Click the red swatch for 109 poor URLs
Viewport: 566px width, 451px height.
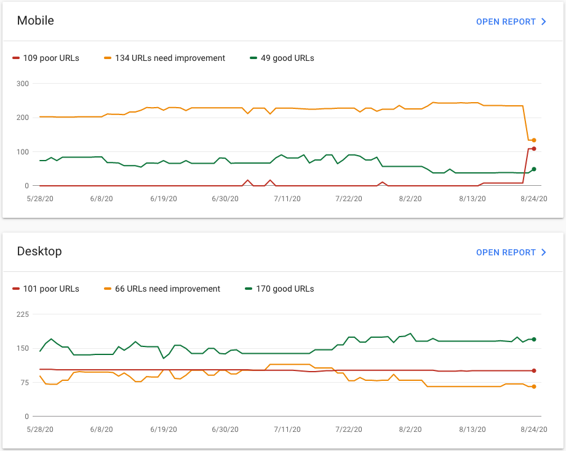tap(16, 58)
